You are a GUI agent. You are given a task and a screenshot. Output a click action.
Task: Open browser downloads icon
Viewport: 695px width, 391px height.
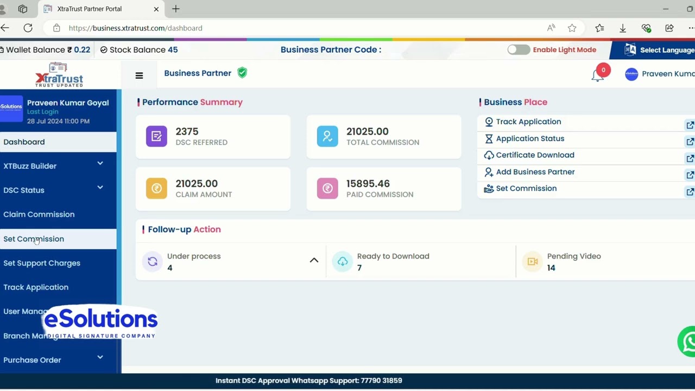click(623, 28)
